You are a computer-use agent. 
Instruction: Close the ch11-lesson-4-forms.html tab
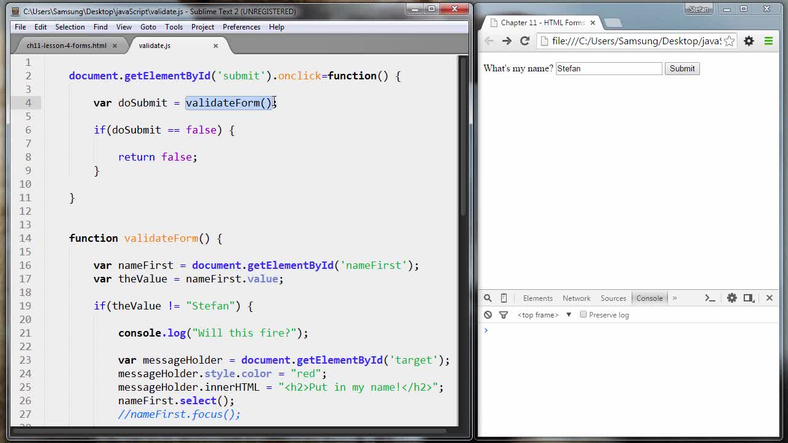[x=115, y=46]
